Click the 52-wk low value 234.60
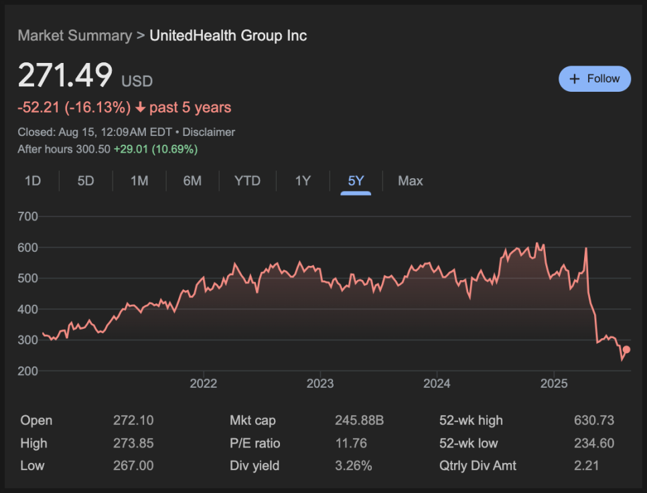This screenshot has height=493, width=647. [x=594, y=443]
